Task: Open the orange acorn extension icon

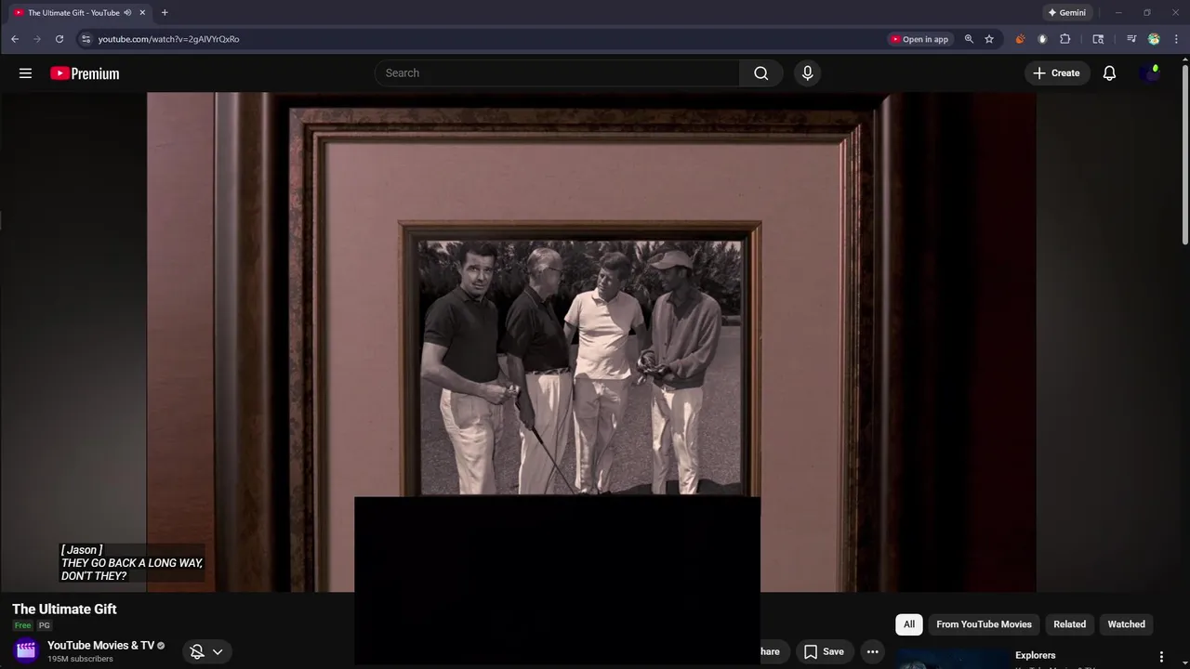Action: pyautogui.click(x=1020, y=39)
